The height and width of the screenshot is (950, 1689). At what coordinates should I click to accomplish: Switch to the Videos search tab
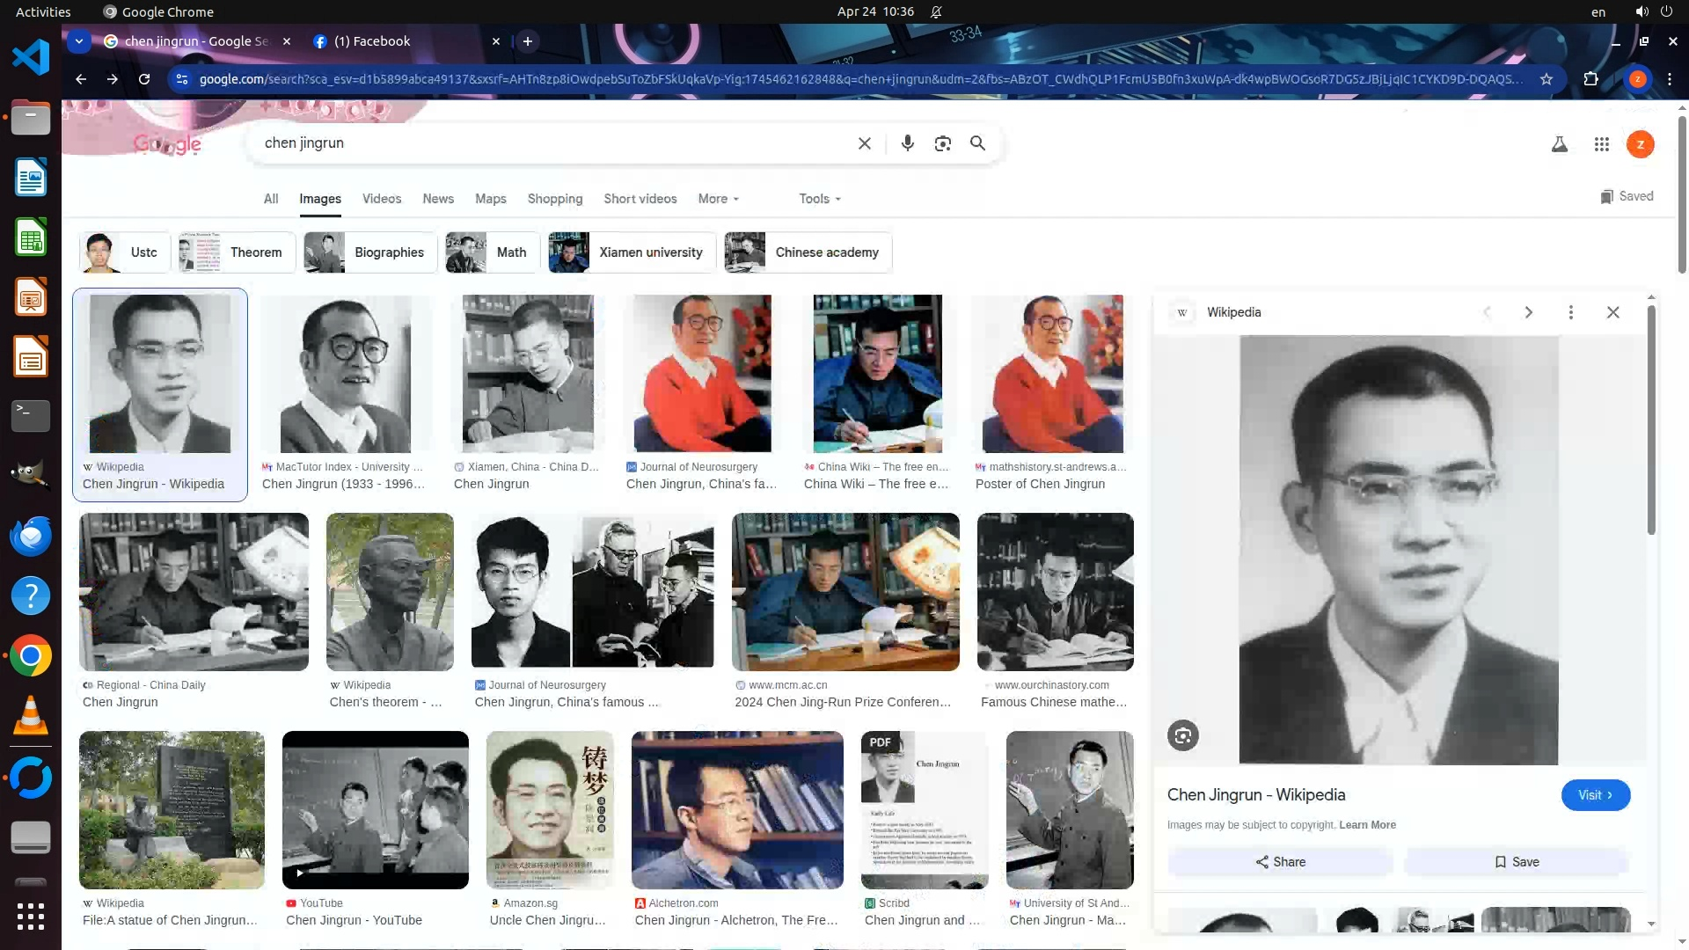coord(381,199)
